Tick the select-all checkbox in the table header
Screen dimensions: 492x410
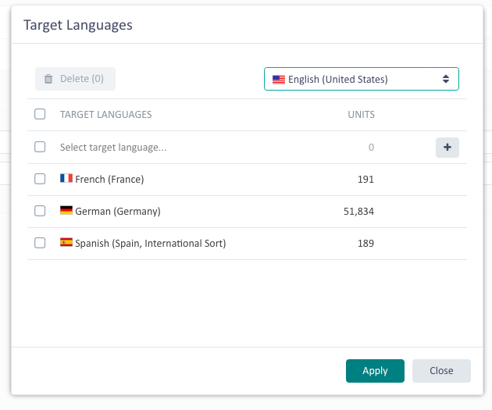pyautogui.click(x=40, y=115)
